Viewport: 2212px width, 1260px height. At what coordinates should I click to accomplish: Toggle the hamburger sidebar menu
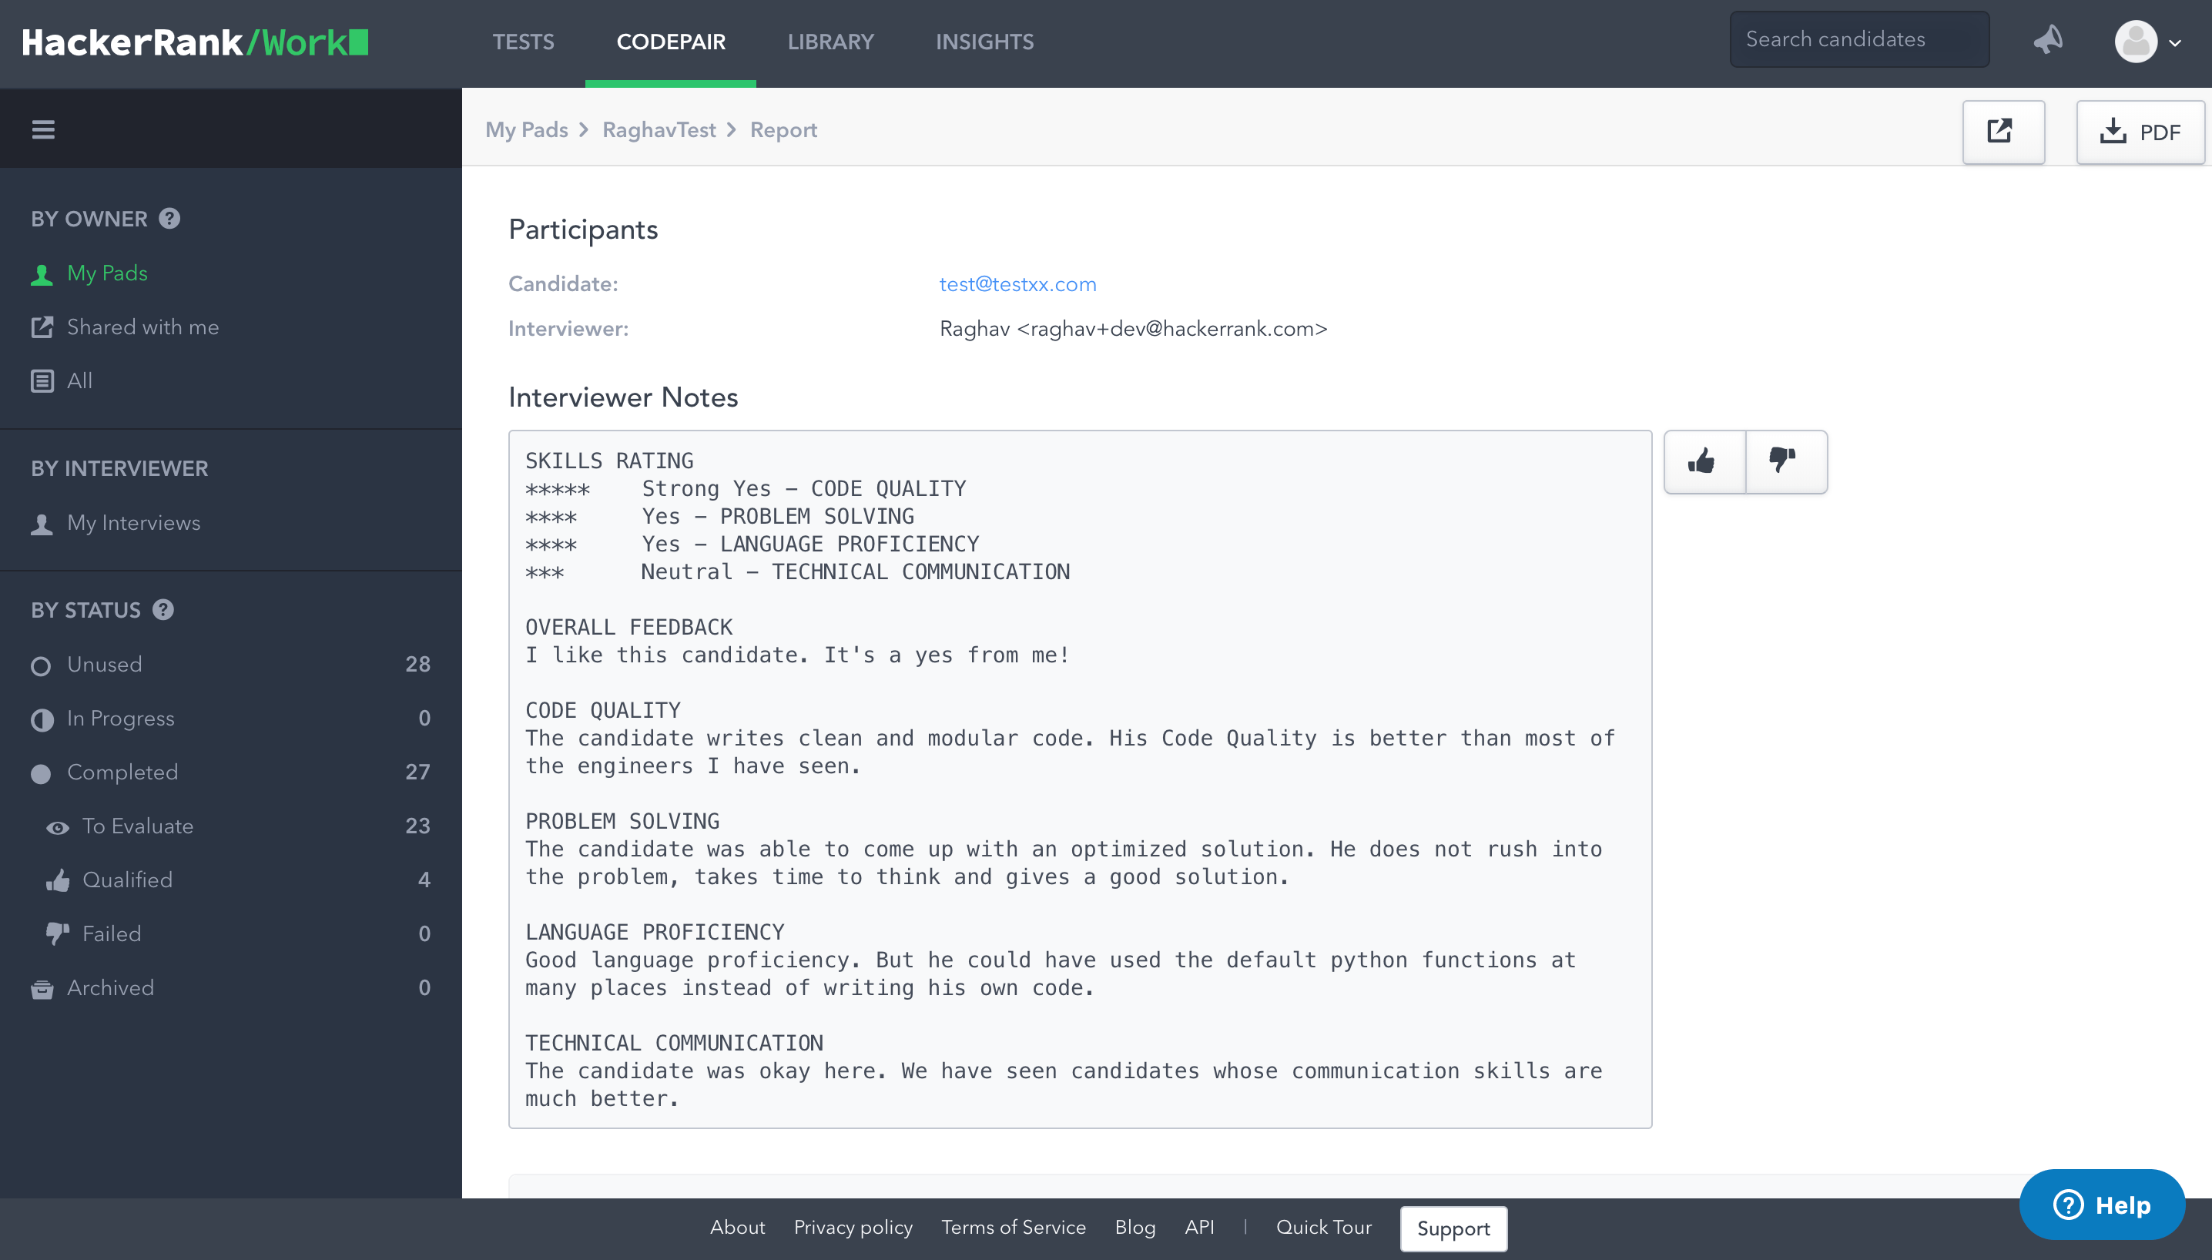pyautogui.click(x=43, y=130)
